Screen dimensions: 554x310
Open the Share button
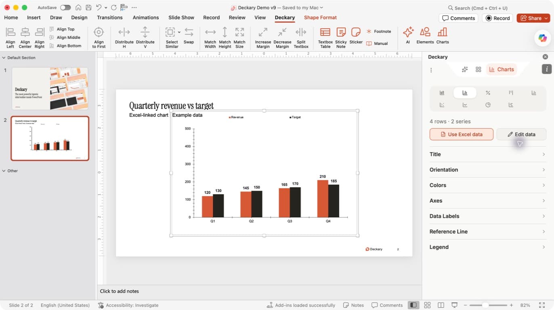click(x=533, y=18)
